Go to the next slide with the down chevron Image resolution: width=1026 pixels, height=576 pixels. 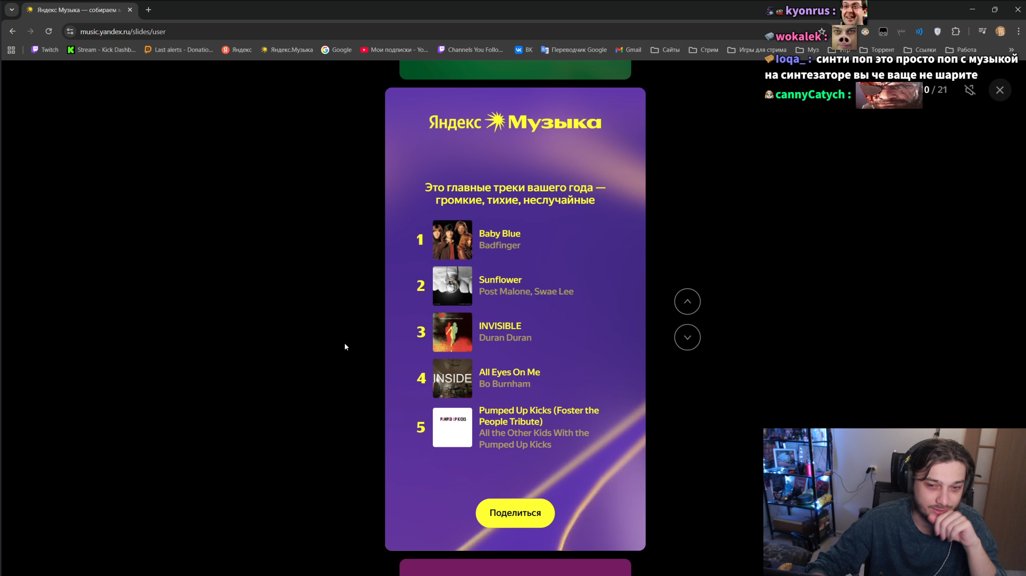pos(687,337)
